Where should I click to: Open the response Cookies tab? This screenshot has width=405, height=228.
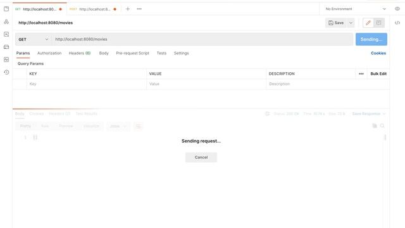[37, 114]
